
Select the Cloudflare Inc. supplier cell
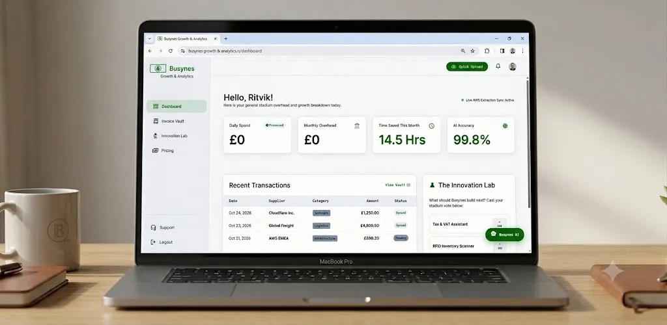point(281,213)
